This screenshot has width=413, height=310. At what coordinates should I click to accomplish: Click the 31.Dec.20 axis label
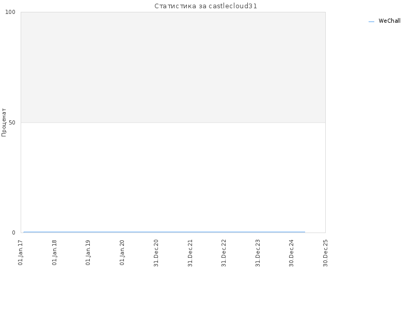point(156,253)
